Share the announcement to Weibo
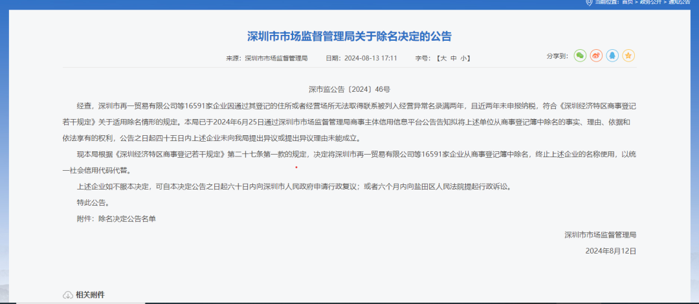 click(597, 56)
